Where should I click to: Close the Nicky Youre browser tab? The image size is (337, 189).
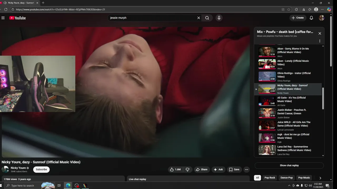pyautogui.click(x=37, y=3)
